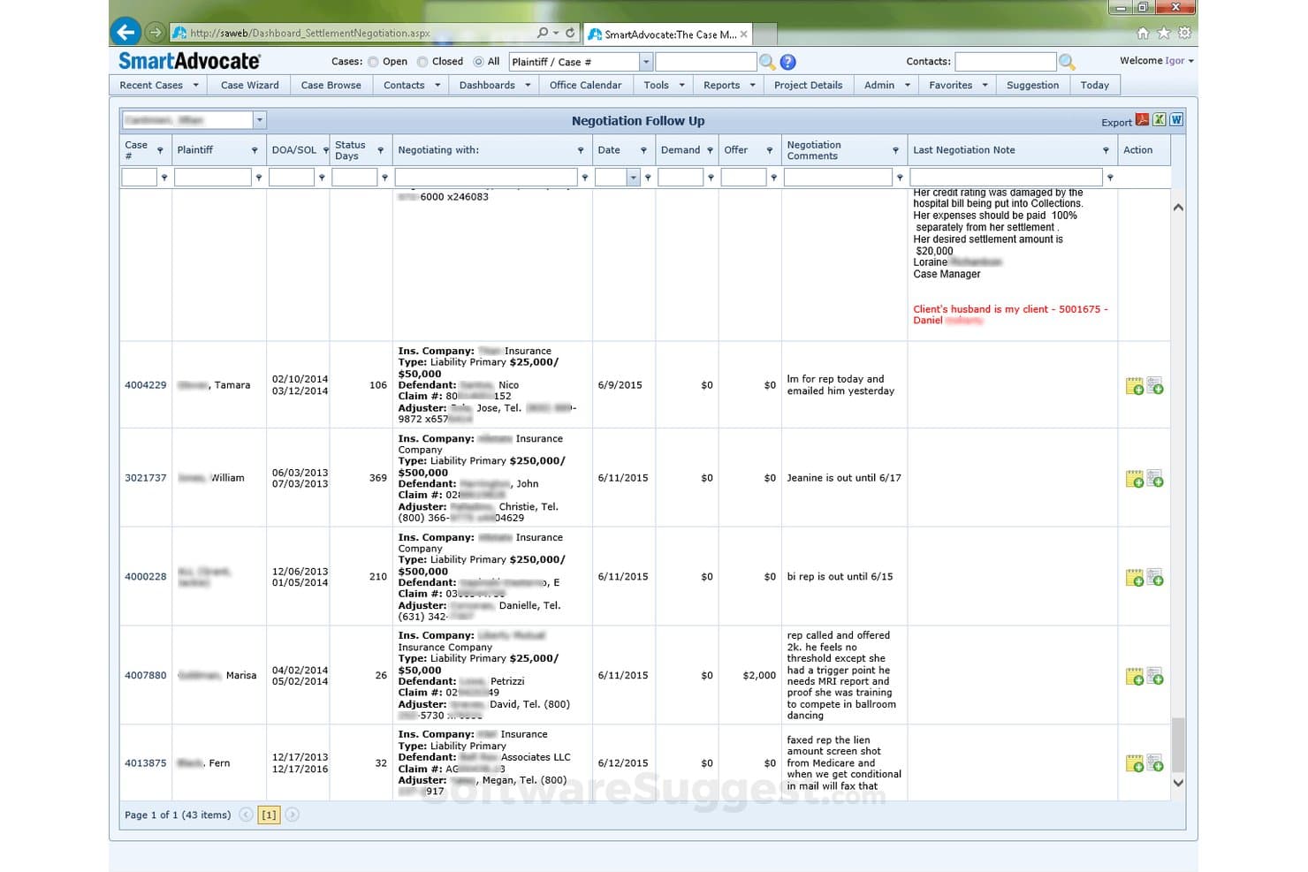
Task: Expand the user selector dropdown above the grid
Action: [259, 120]
